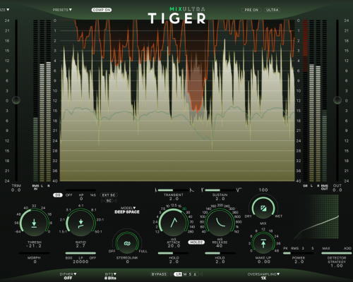353x282 pixels.
Task: Click the MORPH slider bar
Action: coord(35,253)
